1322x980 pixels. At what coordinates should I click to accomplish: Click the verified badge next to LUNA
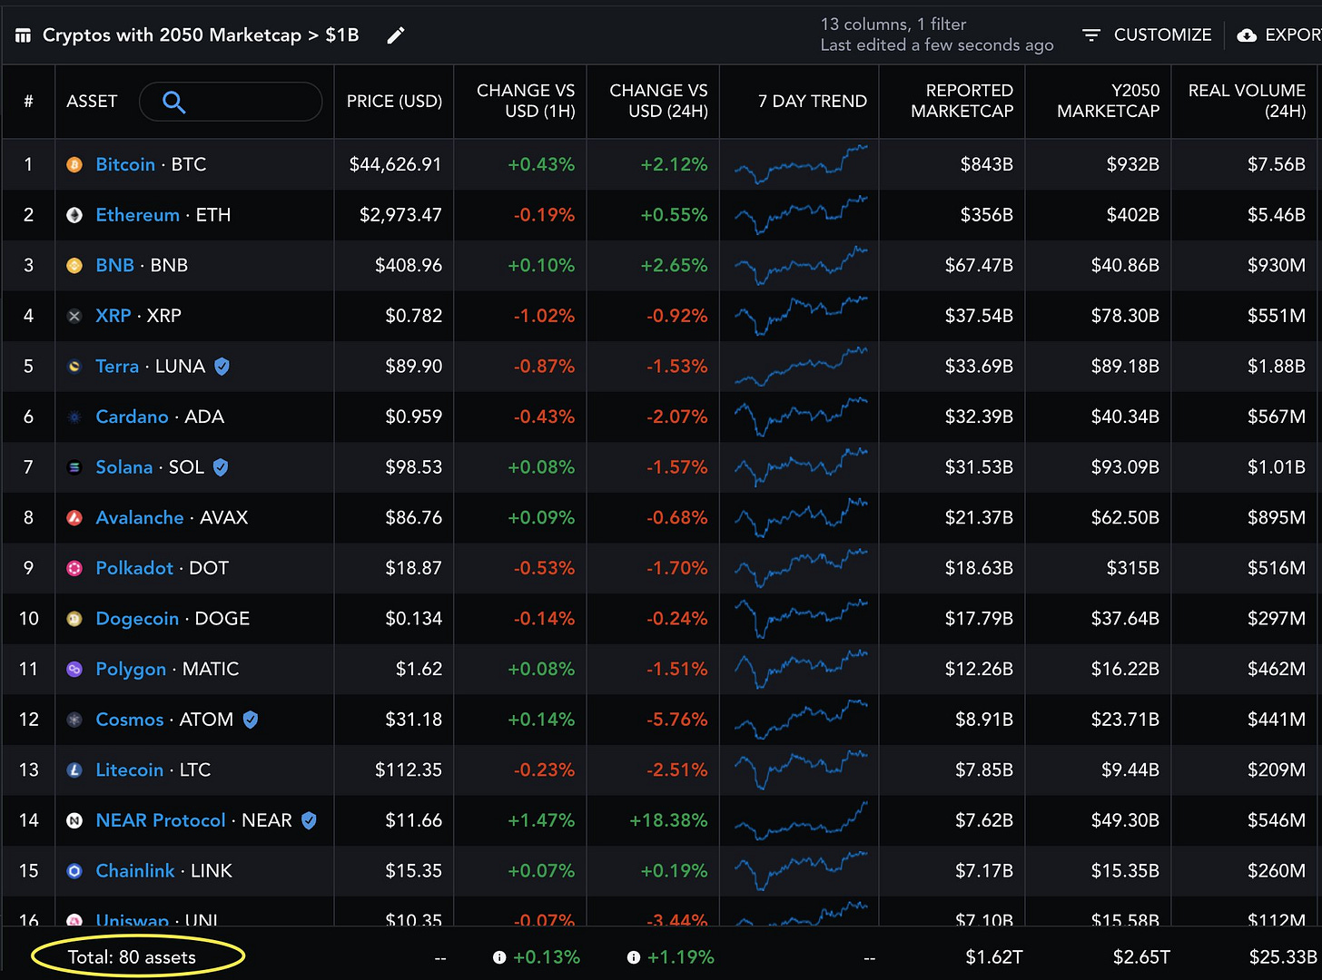[222, 367]
